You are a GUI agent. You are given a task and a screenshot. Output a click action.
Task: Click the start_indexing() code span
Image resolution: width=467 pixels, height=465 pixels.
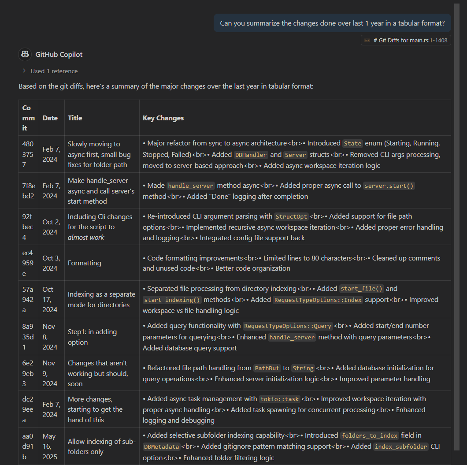172,300
